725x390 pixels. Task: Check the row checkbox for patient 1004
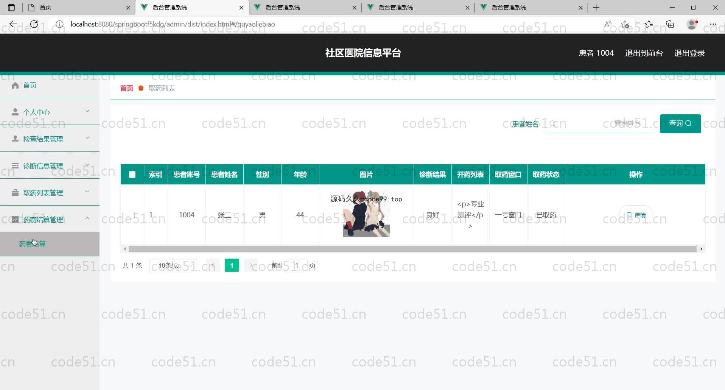pos(131,215)
